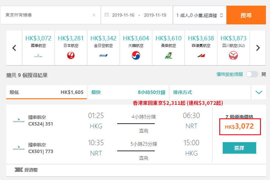Show the next airlines in the carousel
Viewport: 270px width, 180px height.
258,48
